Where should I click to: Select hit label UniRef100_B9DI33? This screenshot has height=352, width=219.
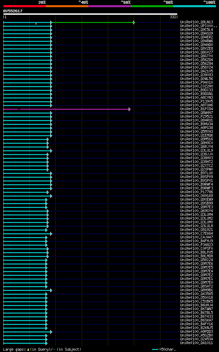pos(197,90)
